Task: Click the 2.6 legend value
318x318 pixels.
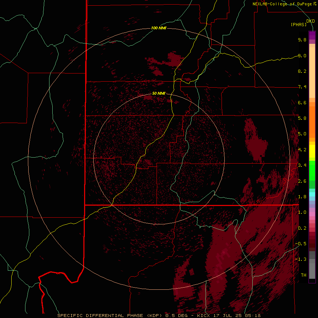Action: [x=302, y=181]
